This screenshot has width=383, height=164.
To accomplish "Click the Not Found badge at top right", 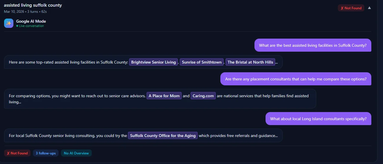I will [x=351, y=8].
